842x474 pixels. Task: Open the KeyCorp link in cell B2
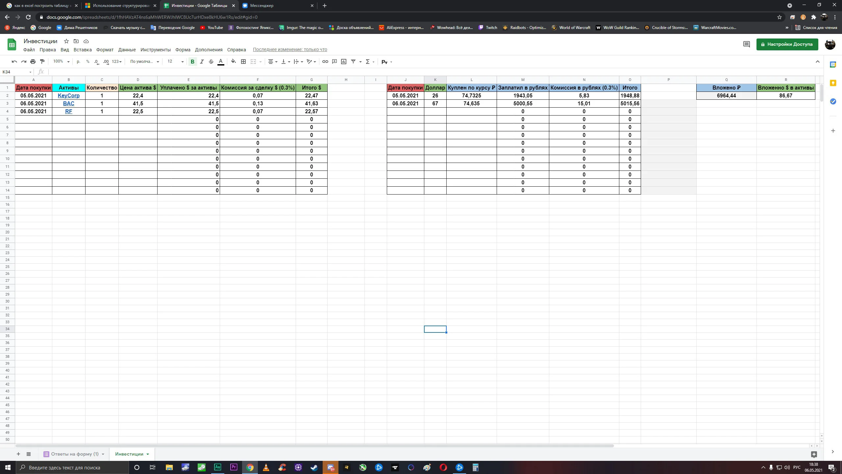68,95
